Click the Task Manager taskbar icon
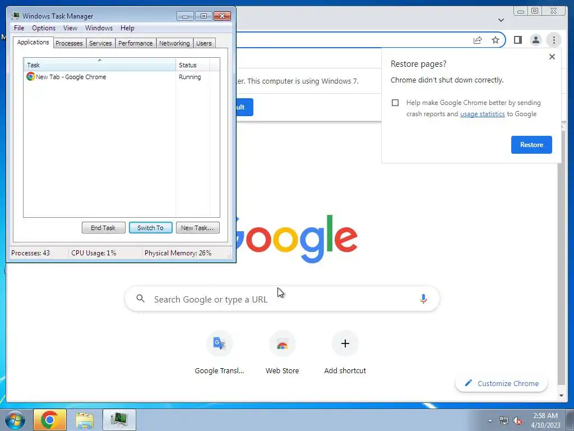Image resolution: width=574 pixels, height=431 pixels. [119, 420]
